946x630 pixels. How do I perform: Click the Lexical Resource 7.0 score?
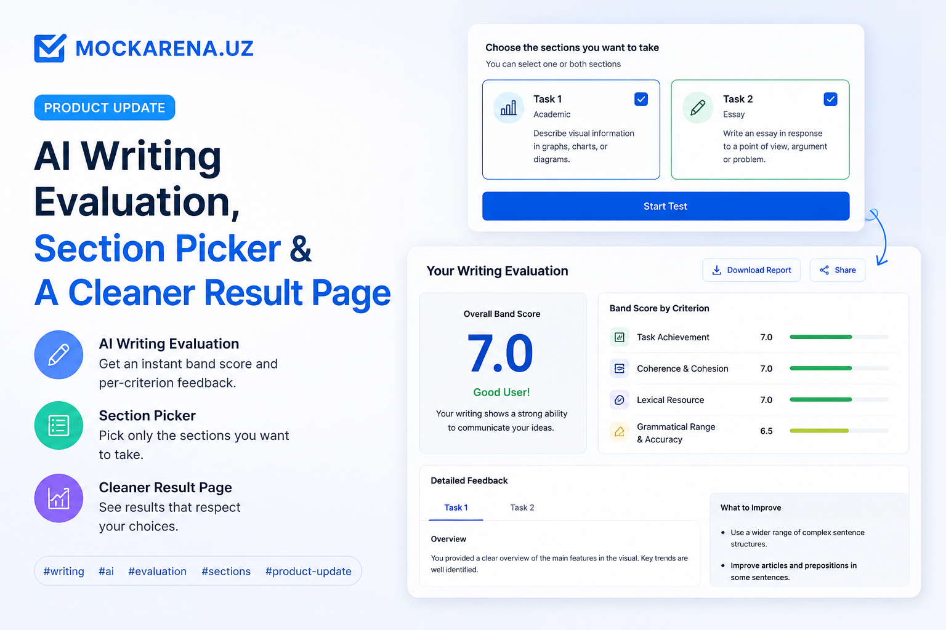tap(766, 400)
